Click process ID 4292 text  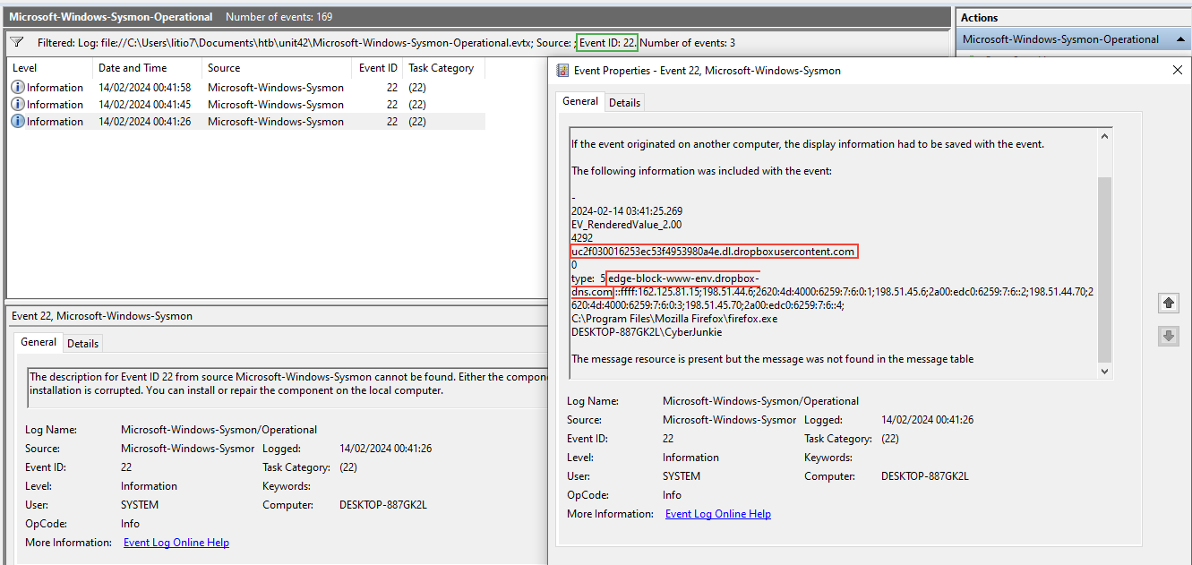point(582,238)
